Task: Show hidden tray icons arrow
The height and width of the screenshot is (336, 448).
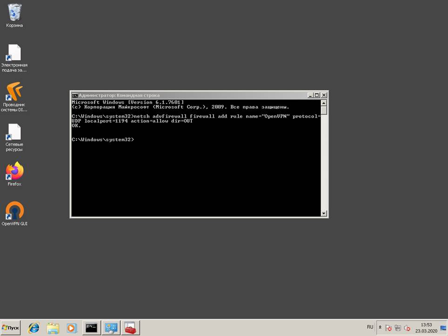Action: click(x=380, y=328)
